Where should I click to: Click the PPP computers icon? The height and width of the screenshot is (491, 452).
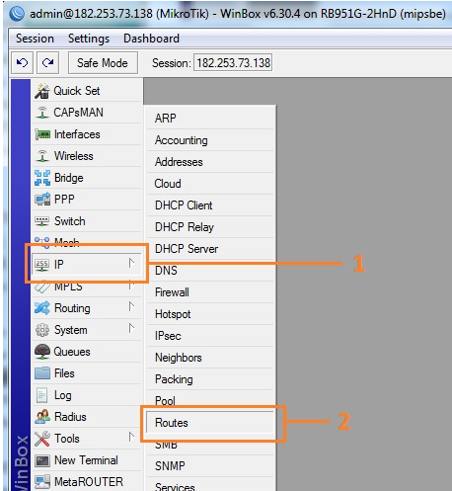click(42, 200)
